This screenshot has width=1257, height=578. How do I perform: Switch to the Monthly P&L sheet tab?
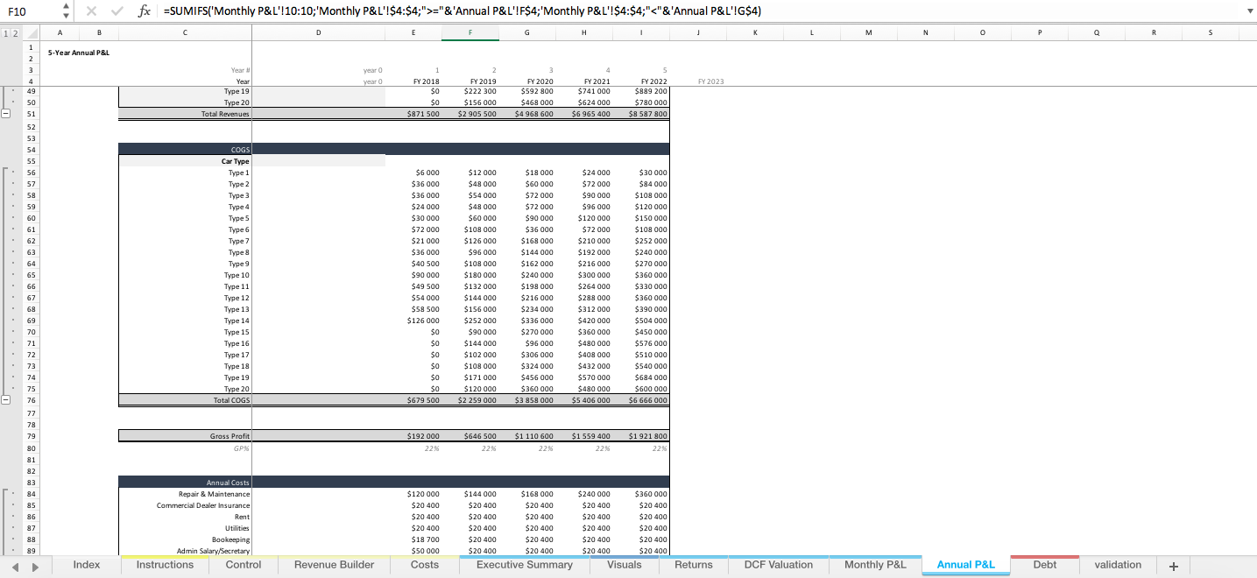click(x=873, y=565)
